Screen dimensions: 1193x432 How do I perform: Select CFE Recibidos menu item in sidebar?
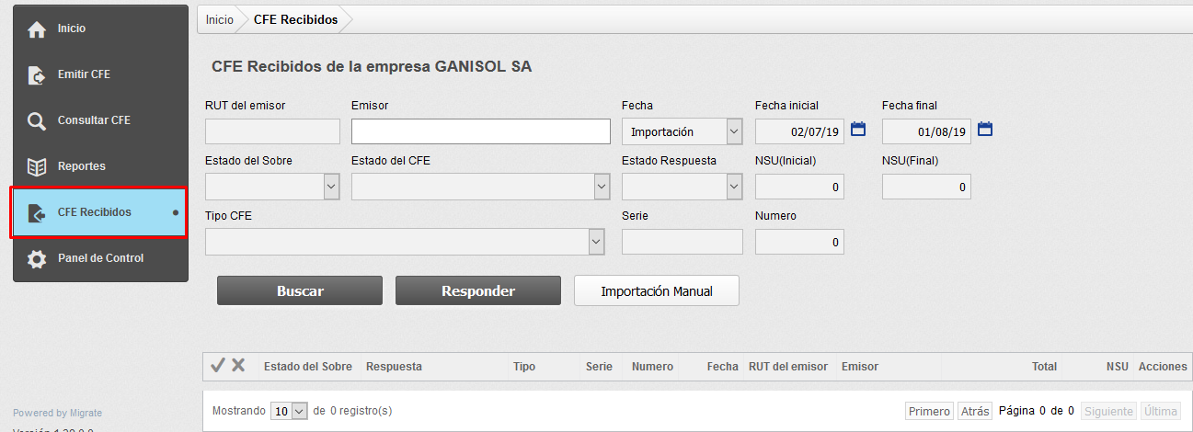(98, 212)
